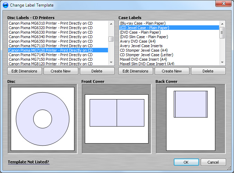The width and height of the screenshot is (234, 173).
Task: Edit Dimensions of the case label
Action: 135,71
